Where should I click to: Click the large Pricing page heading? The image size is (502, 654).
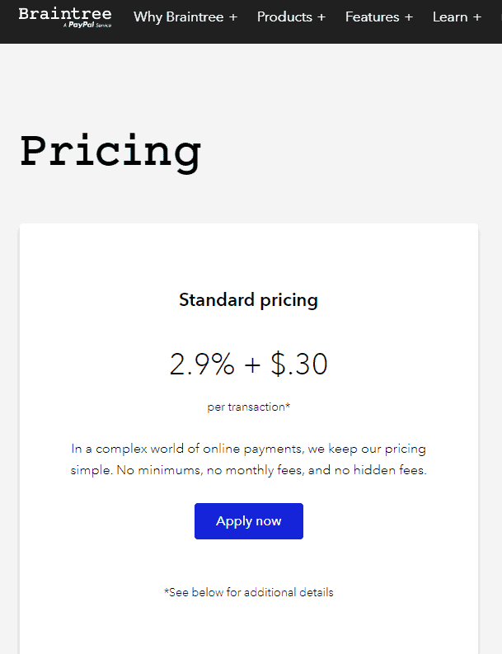pyautogui.click(x=110, y=152)
